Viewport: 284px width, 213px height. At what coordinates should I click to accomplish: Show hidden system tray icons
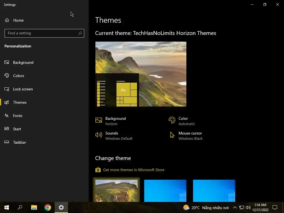coord(235,207)
